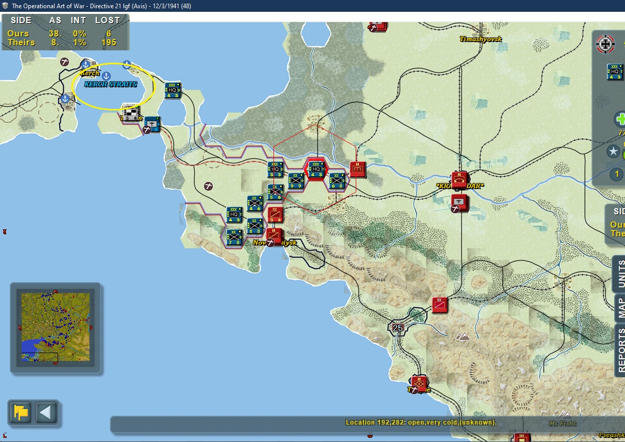The height and width of the screenshot is (442, 625).
Task: Click the mountain peak marker near road 25
Action: [464, 336]
